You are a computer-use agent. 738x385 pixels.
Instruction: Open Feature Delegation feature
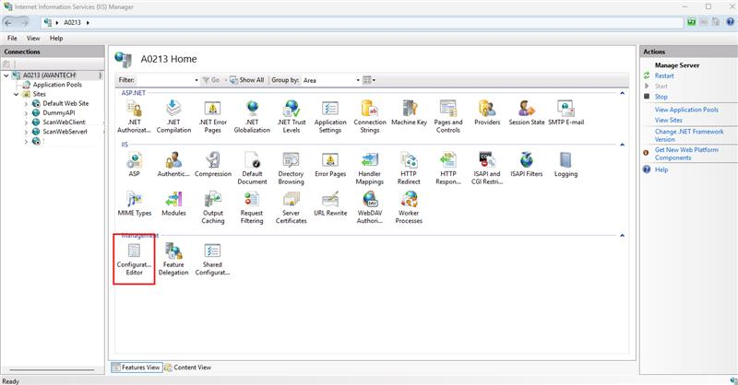coord(173,259)
